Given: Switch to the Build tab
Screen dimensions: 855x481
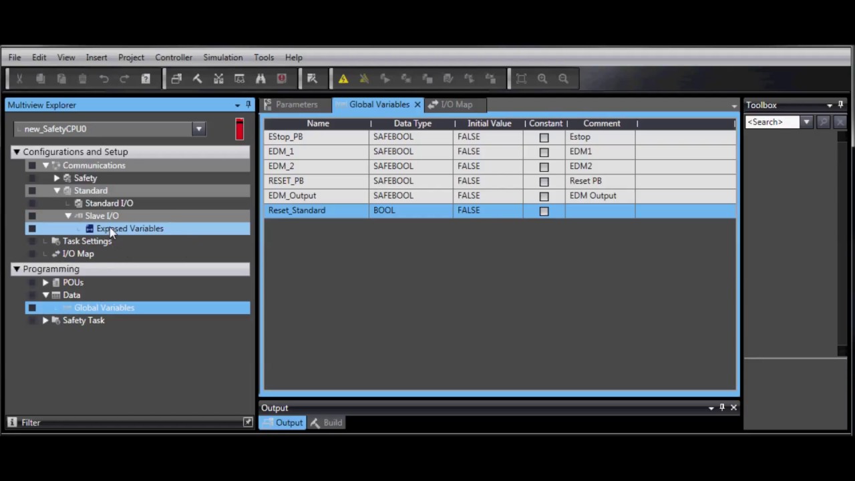Looking at the screenshot, I should pos(326,423).
